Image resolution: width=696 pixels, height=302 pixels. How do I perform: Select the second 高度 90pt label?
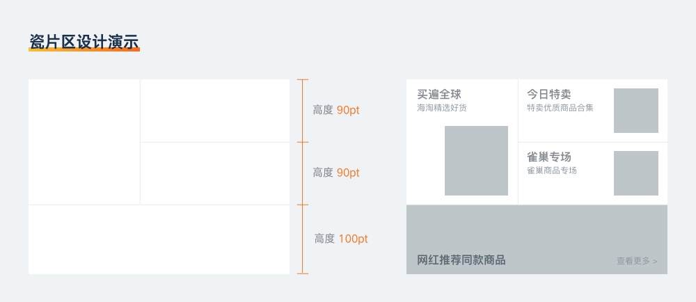pyautogui.click(x=336, y=173)
